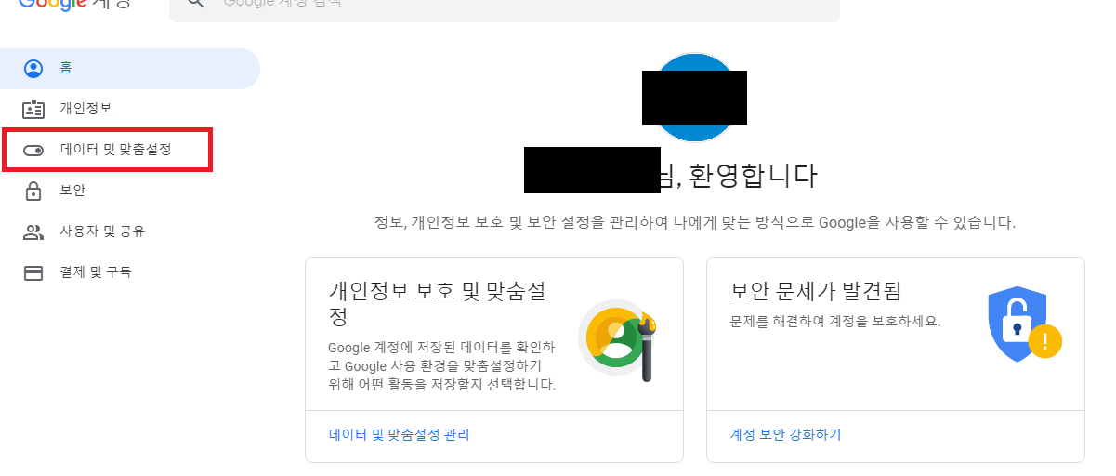Click the blue security shield warning illustration
The width and height of the screenshot is (1116, 476).
pyautogui.click(x=1025, y=324)
